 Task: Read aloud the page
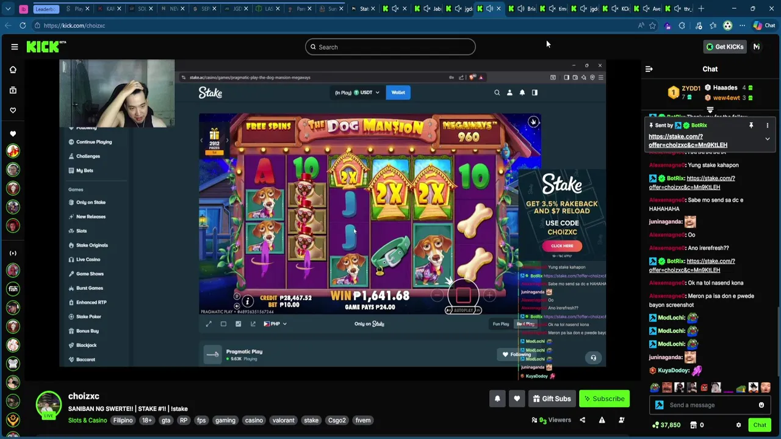(641, 26)
